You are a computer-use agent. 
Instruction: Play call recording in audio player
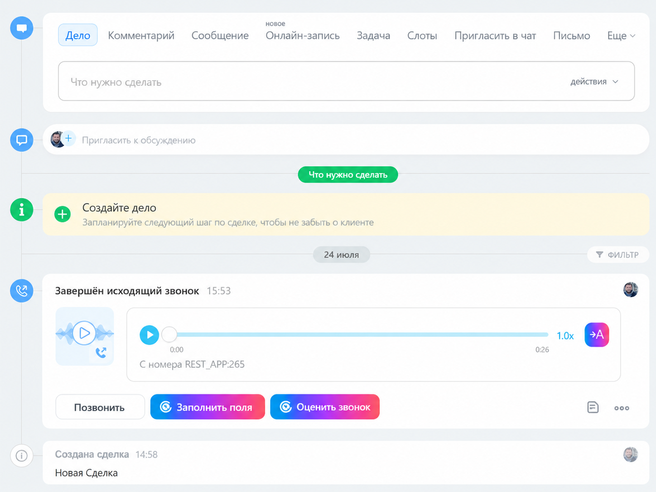149,335
